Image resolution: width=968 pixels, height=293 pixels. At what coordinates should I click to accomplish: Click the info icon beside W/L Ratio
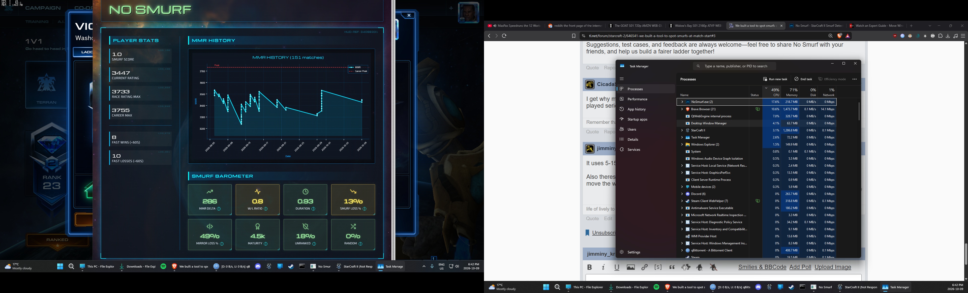(266, 209)
